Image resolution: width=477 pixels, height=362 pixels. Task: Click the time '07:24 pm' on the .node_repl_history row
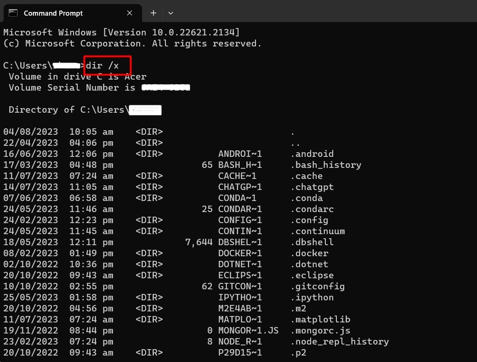tap(91, 342)
